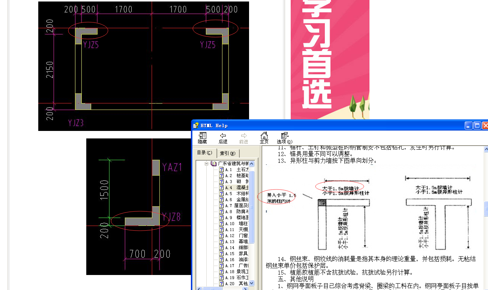Click the contents tree scroll-up arrow
Image resolution: width=488 pixels, height=290 pixels.
pyautogui.click(x=252, y=164)
